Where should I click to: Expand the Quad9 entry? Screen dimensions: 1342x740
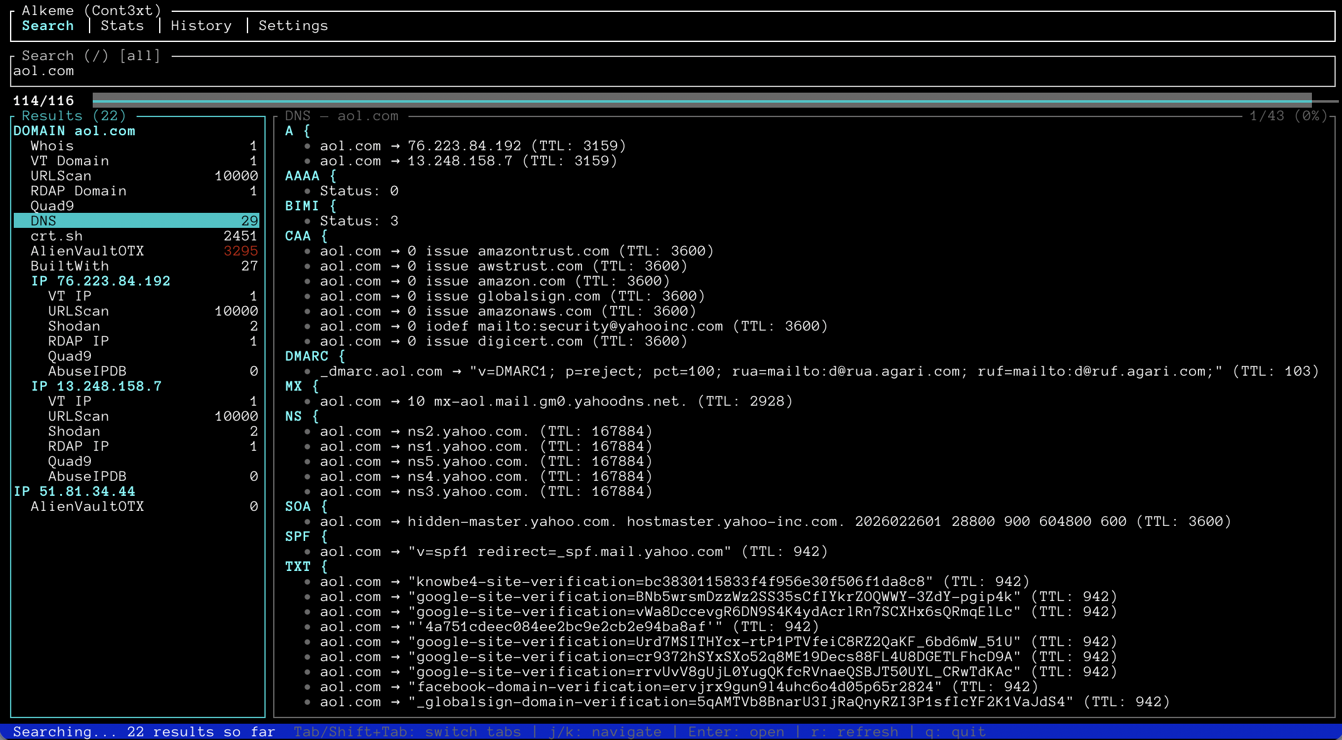(53, 205)
